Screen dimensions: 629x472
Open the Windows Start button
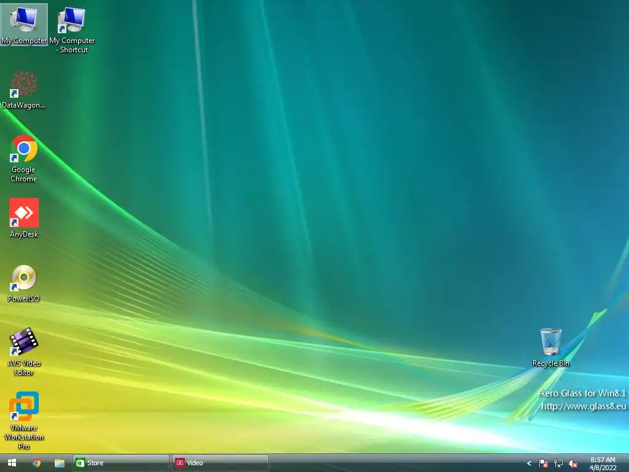coord(12,463)
